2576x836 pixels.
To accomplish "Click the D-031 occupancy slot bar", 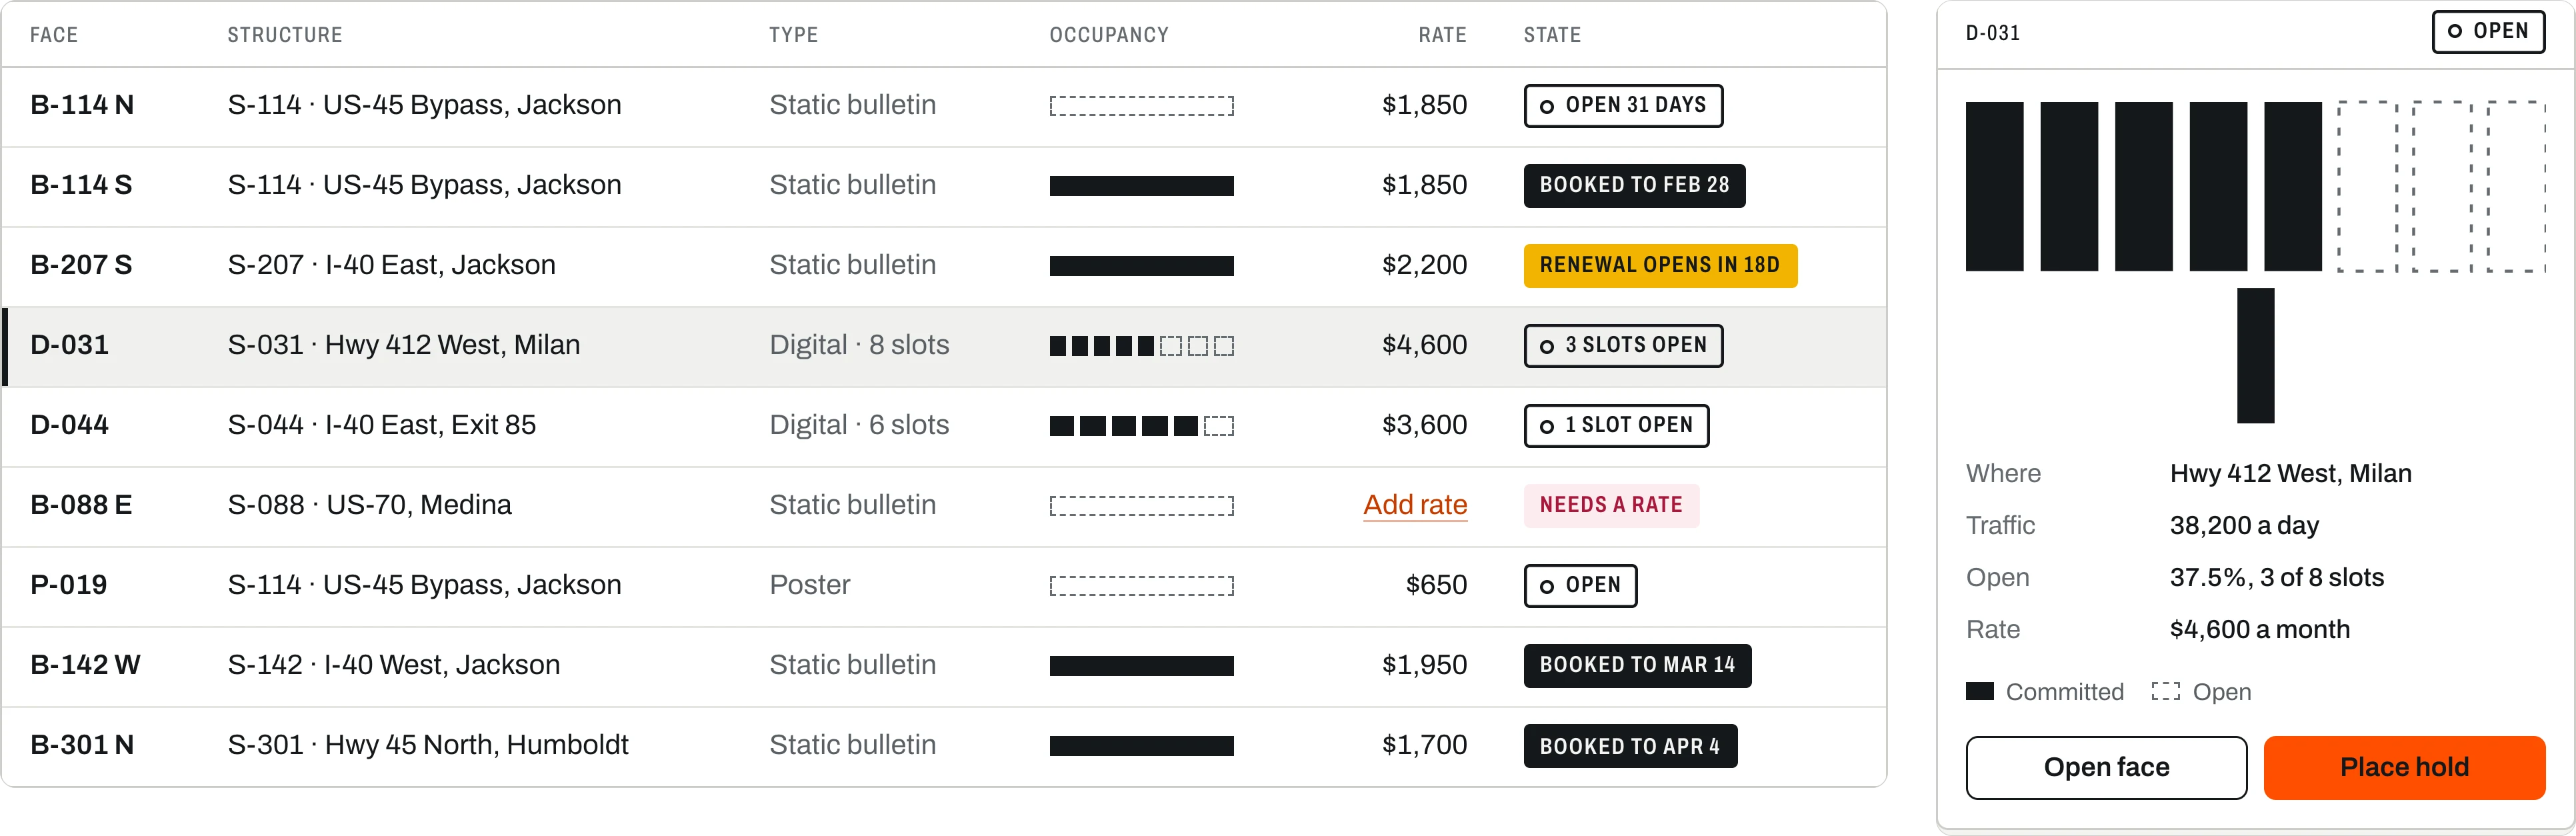I will coord(1141,346).
